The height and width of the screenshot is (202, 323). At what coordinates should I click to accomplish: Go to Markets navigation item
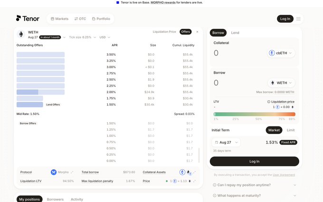click(59, 19)
